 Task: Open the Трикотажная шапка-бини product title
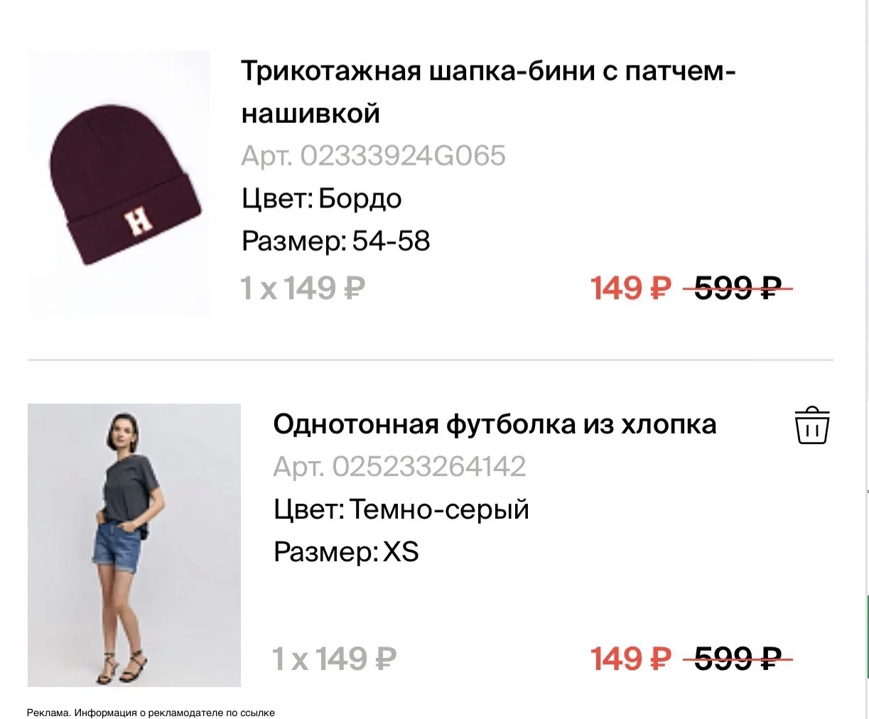[x=488, y=92]
